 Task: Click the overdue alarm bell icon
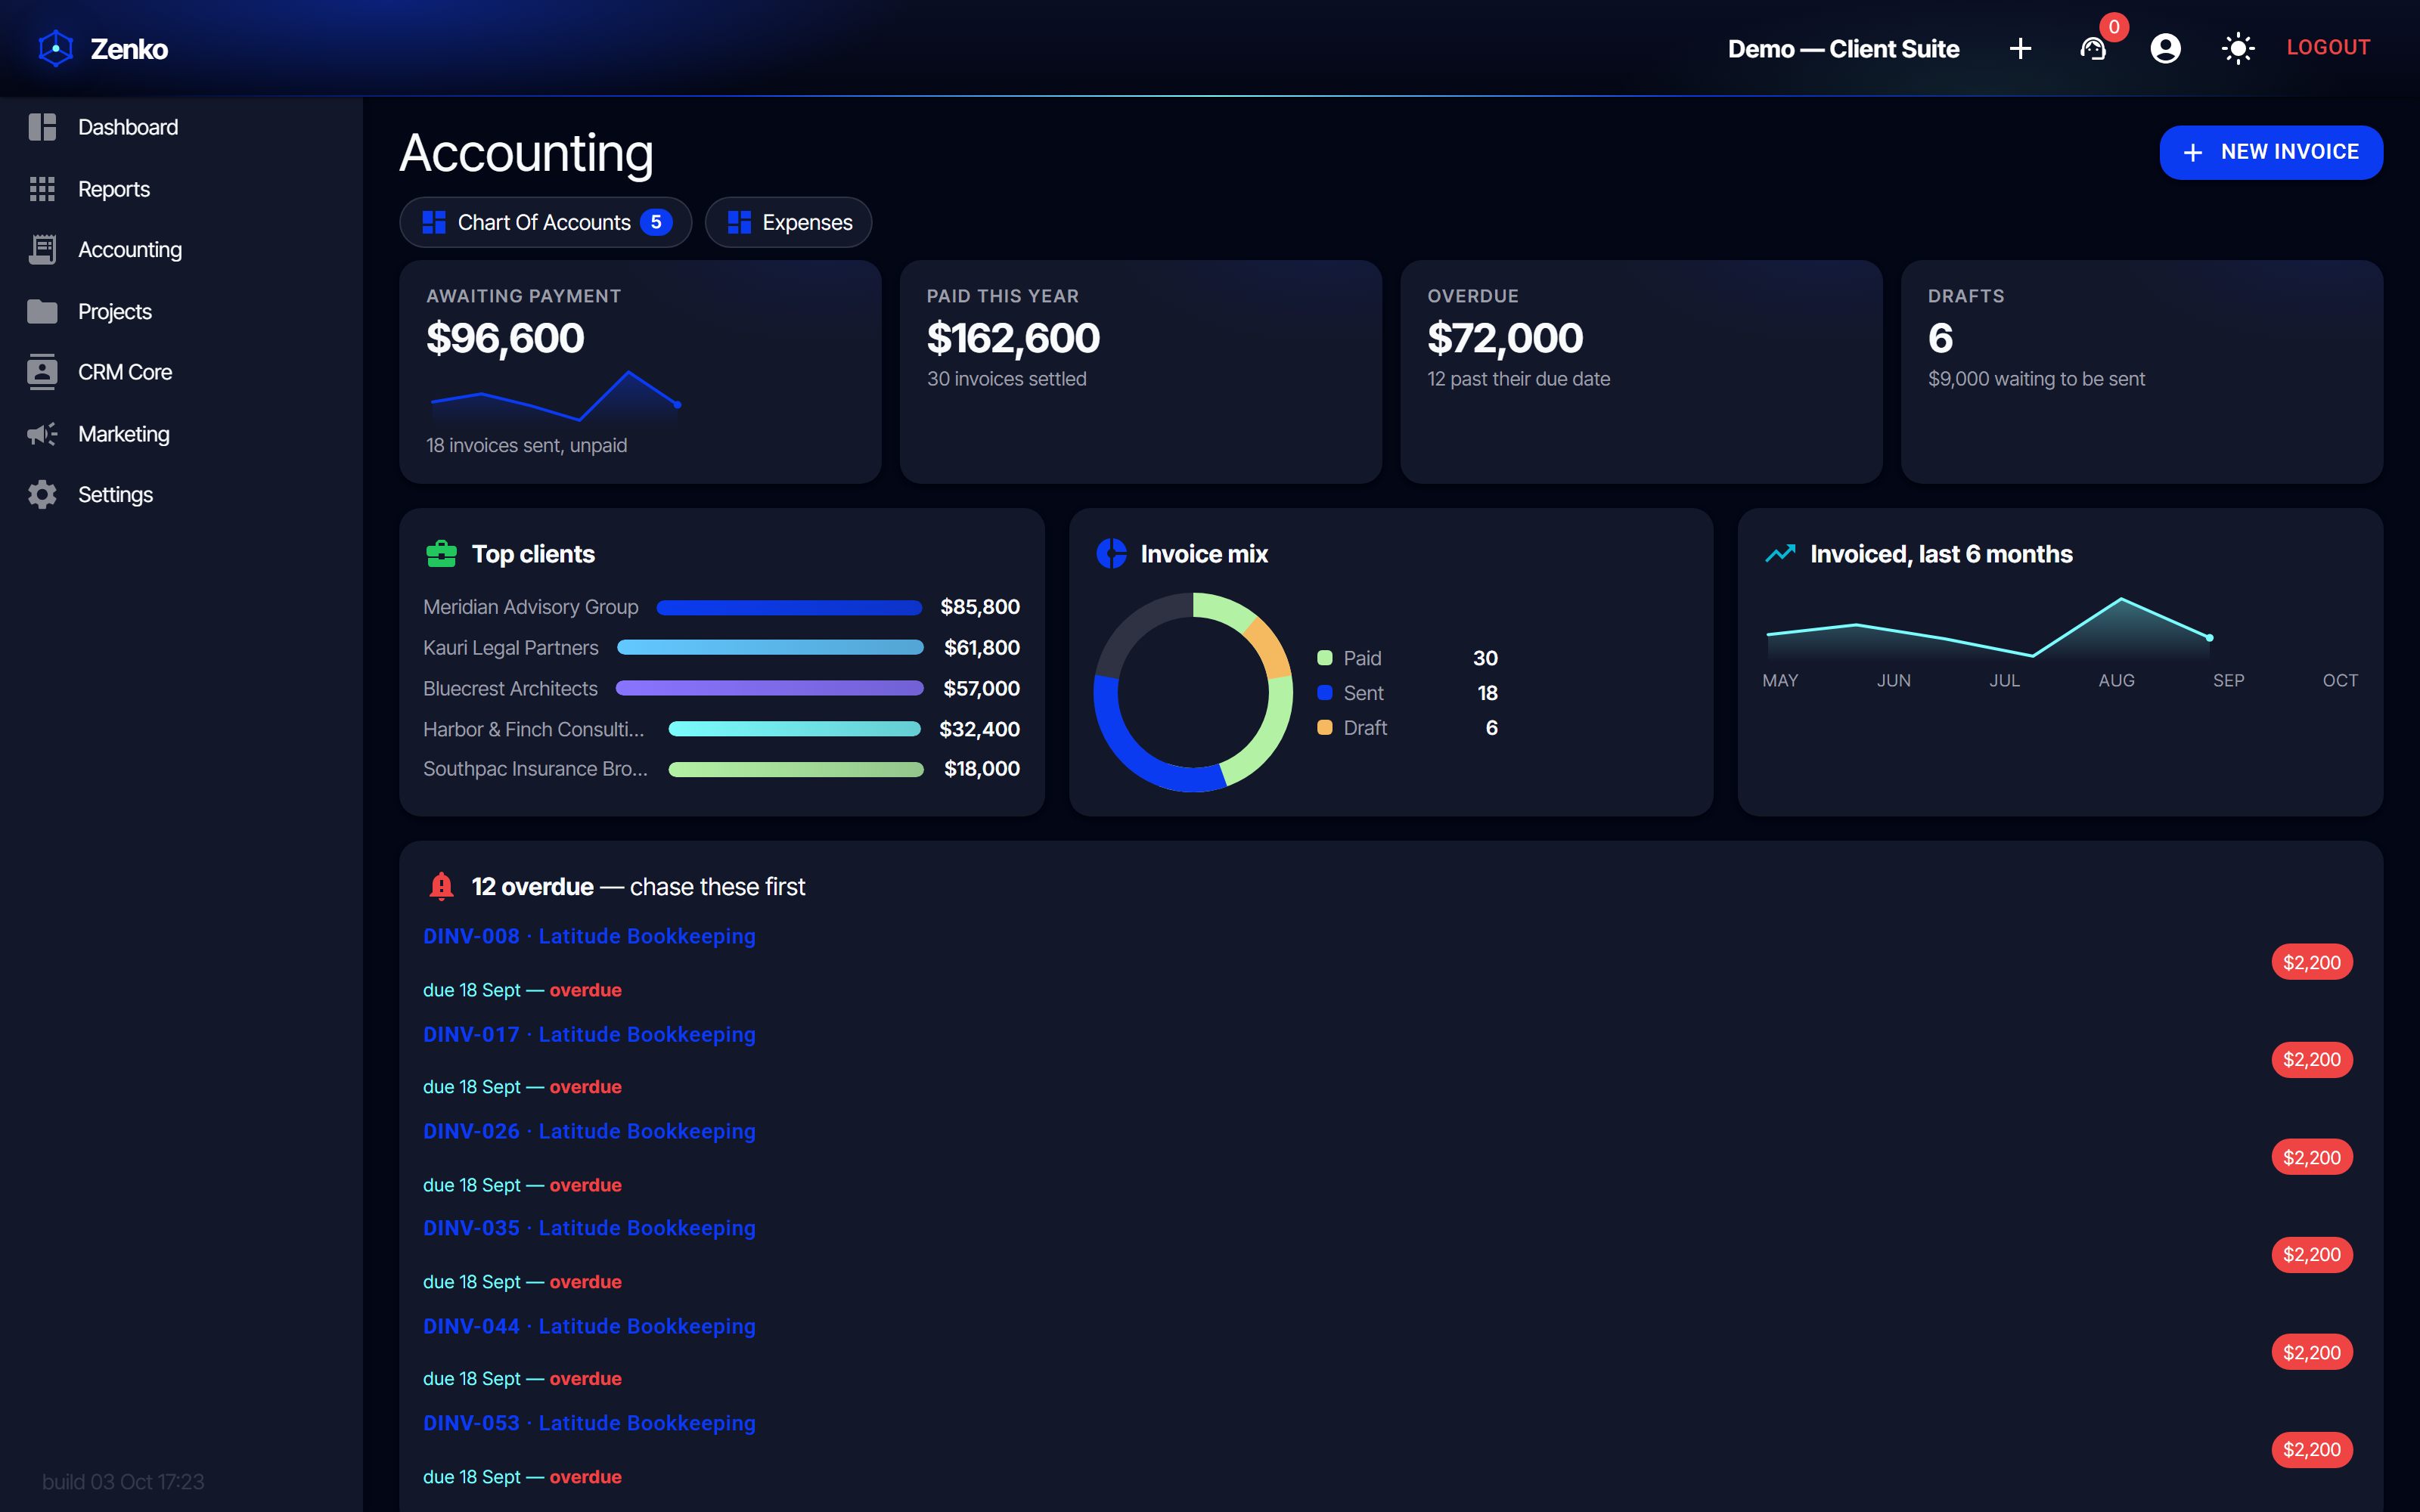pyautogui.click(x=441, y=886)
